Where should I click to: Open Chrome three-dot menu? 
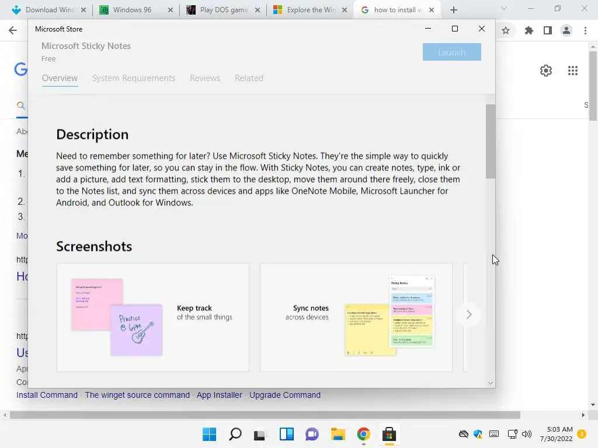point(585,30)
